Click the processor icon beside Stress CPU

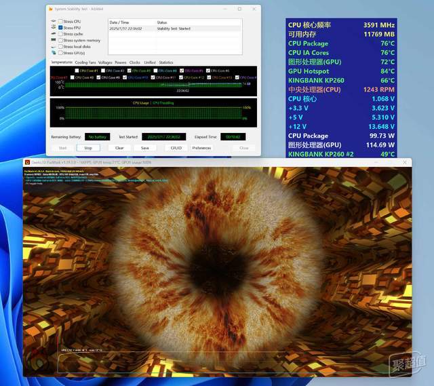click(x=54, y=21)
